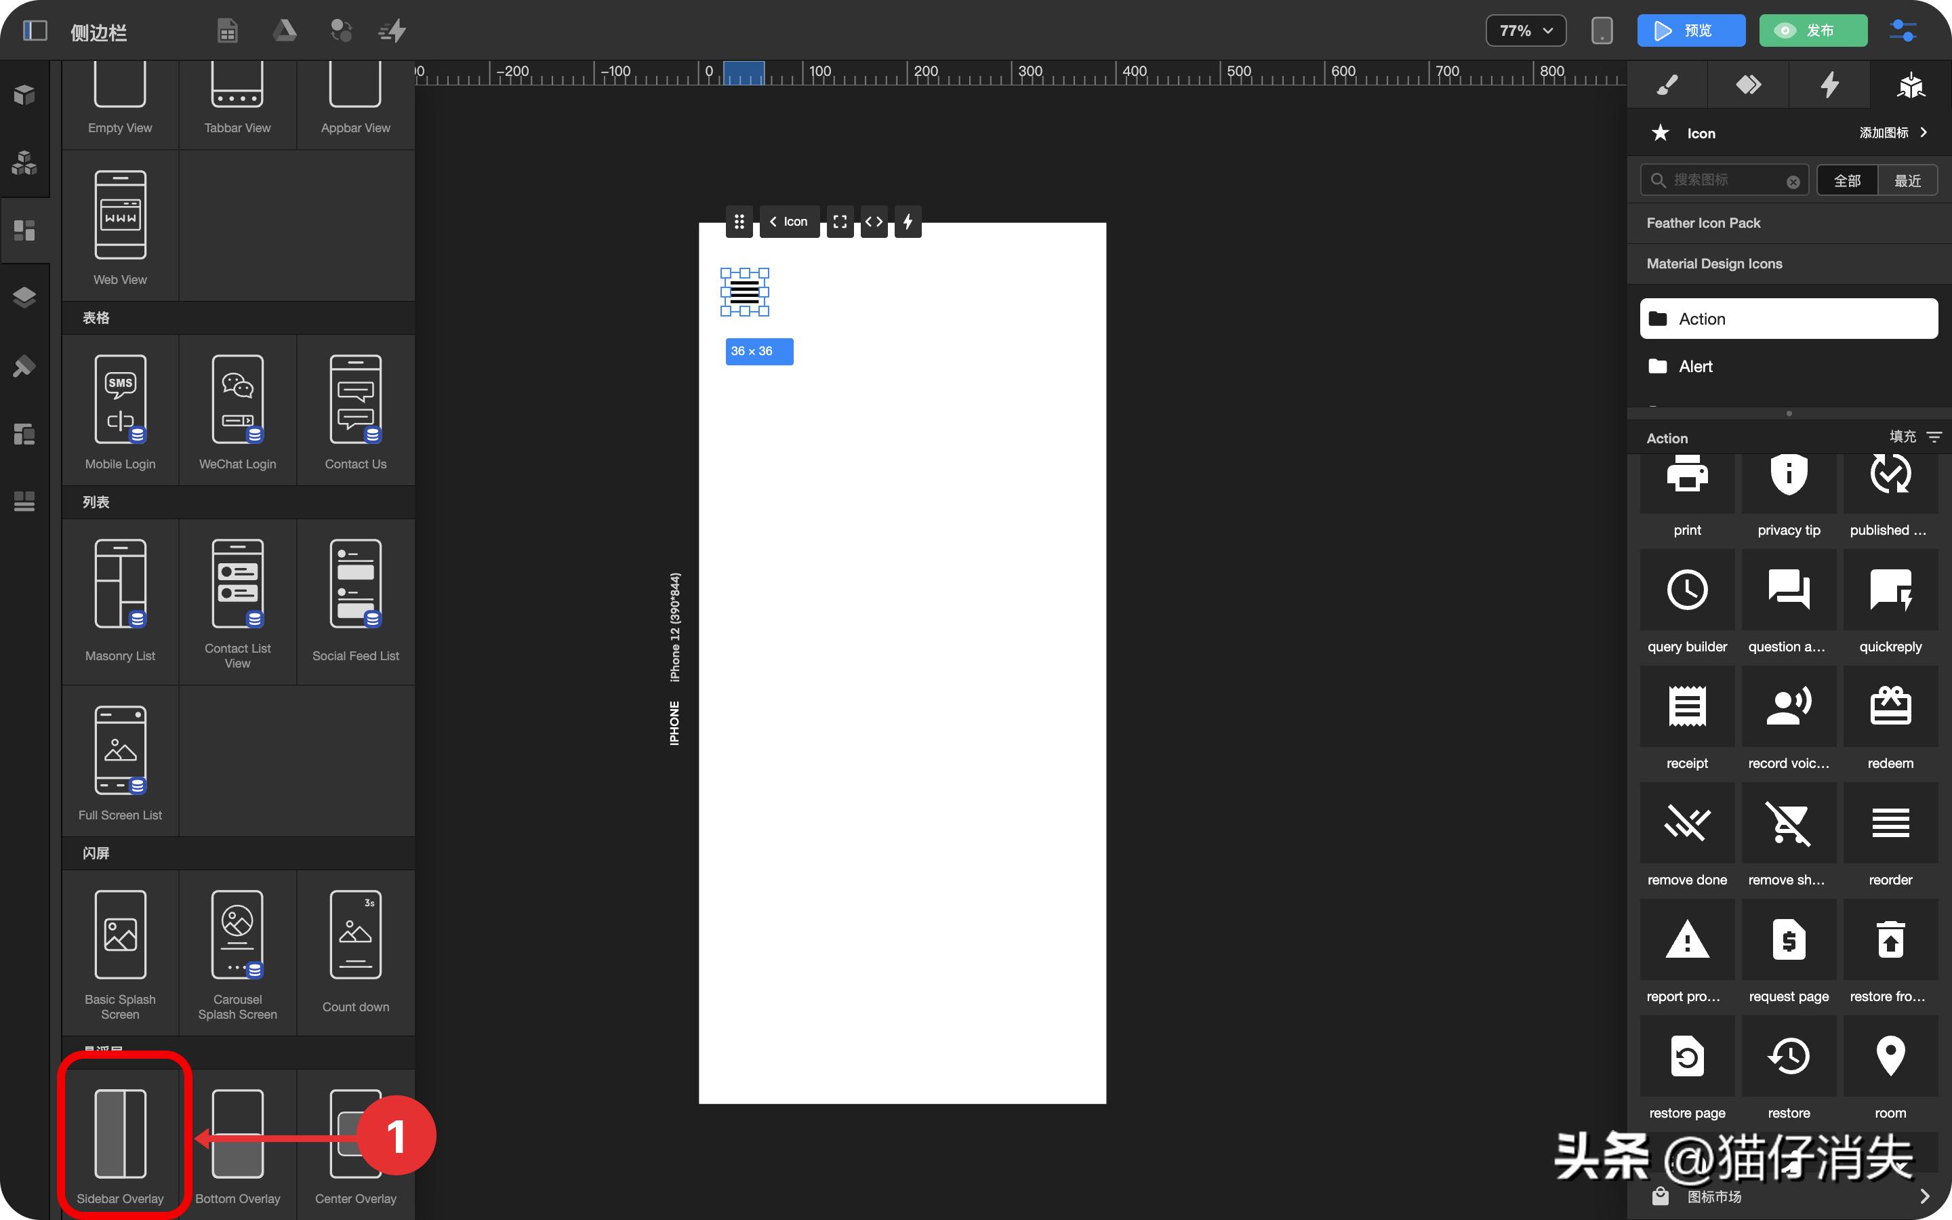Screen dimensions: 1952x1220
Task: Click the fullscreen icon on element toolbar
Action: (x=840, y=222)
